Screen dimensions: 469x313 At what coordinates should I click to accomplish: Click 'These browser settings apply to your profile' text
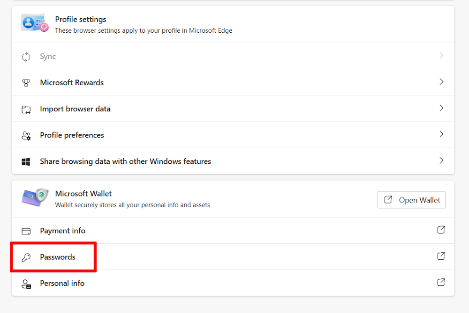tap(144, 31)
